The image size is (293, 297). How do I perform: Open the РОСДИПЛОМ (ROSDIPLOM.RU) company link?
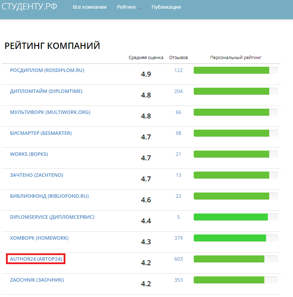[47, 70]
